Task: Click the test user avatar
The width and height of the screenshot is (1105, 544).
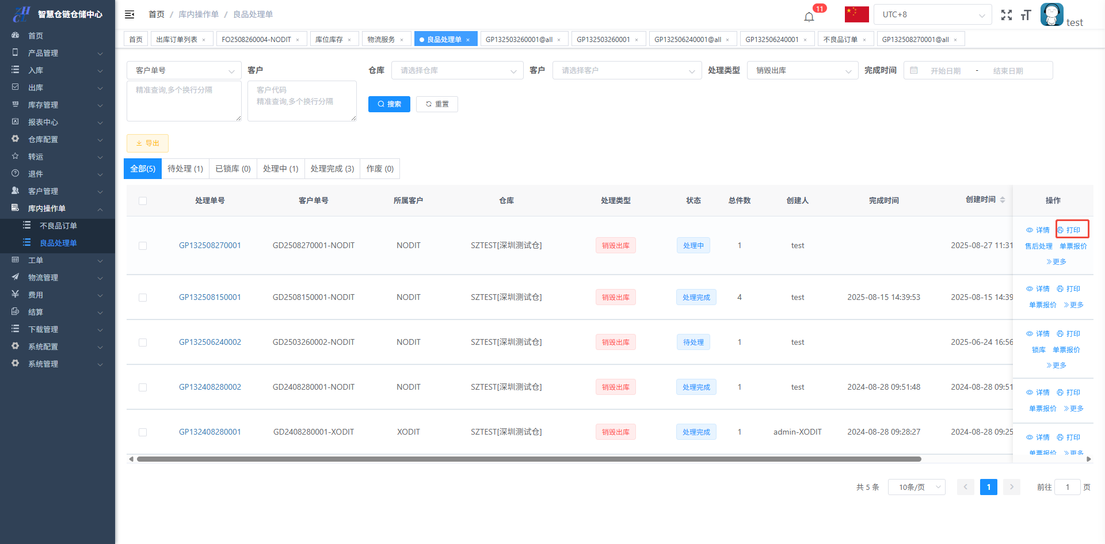Action: click(x=1051, y=15)
